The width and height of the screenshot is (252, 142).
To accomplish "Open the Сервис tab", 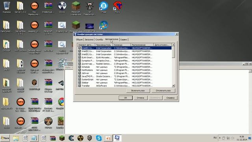I will tap(124, 39).
